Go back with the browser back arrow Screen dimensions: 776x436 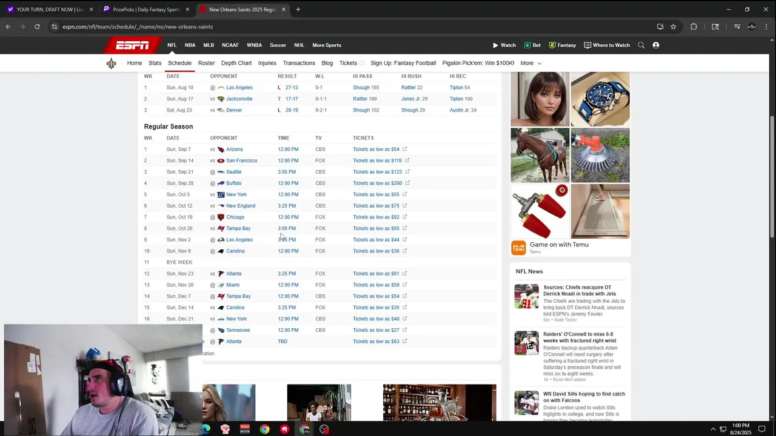coord(8,27)
